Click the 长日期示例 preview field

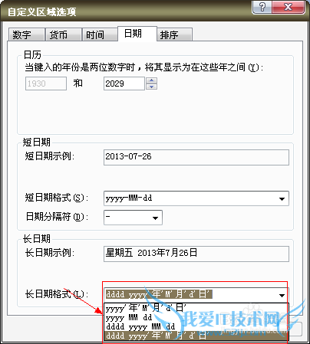coord(196,254)
